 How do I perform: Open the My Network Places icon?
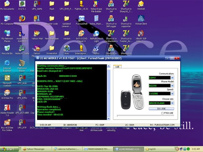point(7,36)
